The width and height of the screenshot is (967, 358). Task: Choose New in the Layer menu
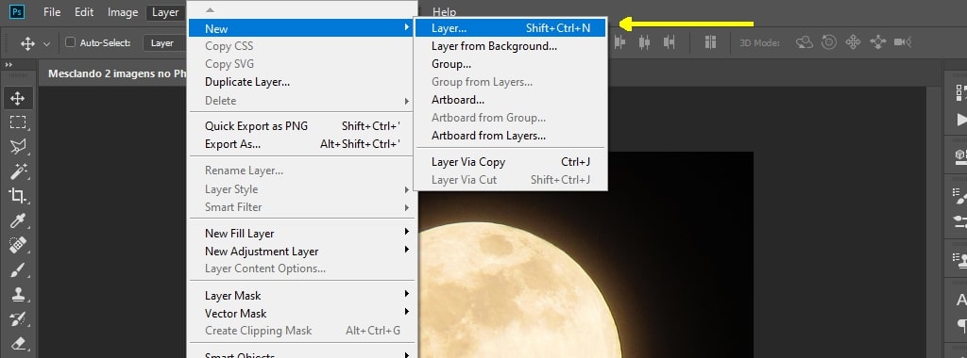pos(302,29)
